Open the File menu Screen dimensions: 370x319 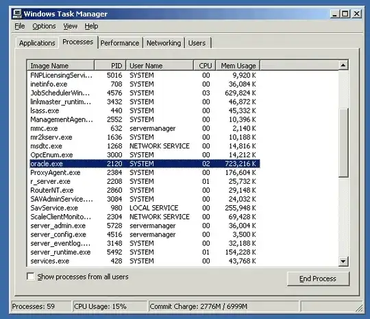point(20,26)
